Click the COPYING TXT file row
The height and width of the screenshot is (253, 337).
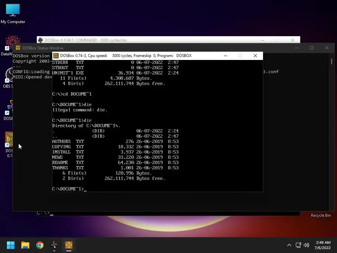tap(115, 147)
